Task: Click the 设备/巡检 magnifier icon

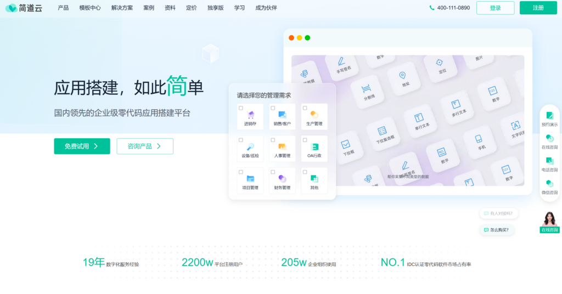Action: point(250,146)
